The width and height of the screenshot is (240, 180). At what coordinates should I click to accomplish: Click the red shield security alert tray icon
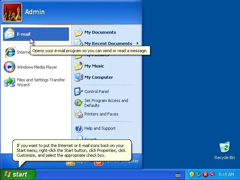pos(212,174)
